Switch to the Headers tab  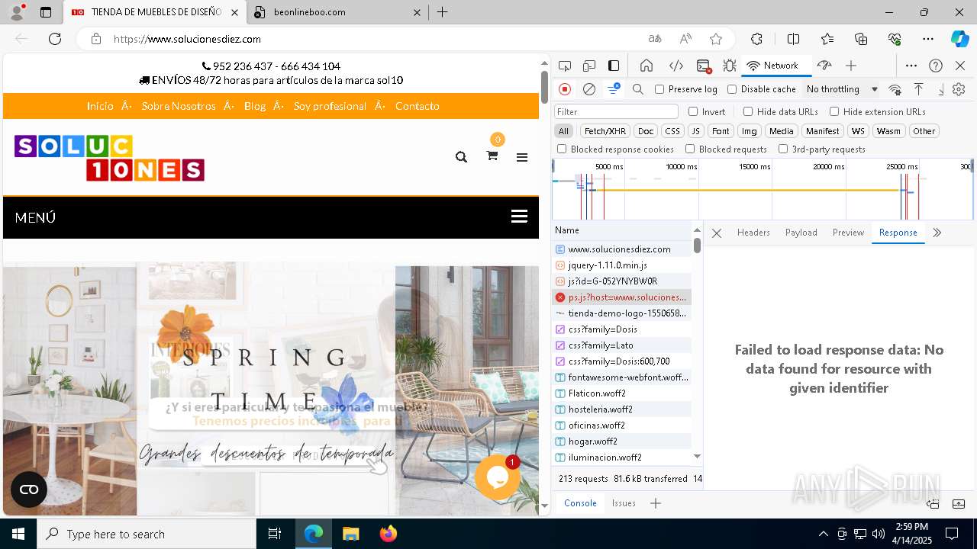(753, 233)
